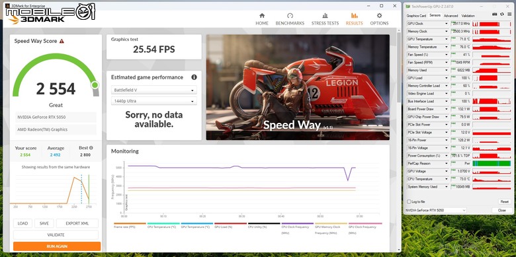516x257 pixels.
Task: Click the orange RUN AGAIN button
Action: point(57,246)
